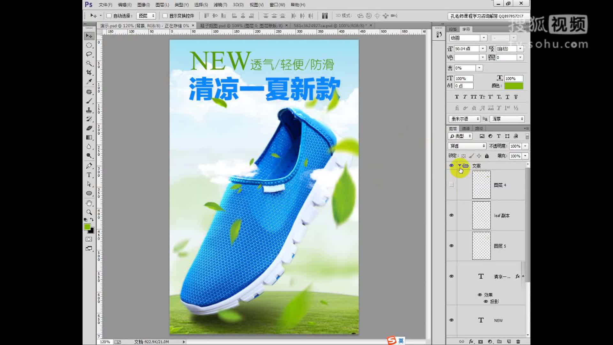Select the Horizontal Type tool
This screenshot has width=613, height=345.
[x=89, y=175]
